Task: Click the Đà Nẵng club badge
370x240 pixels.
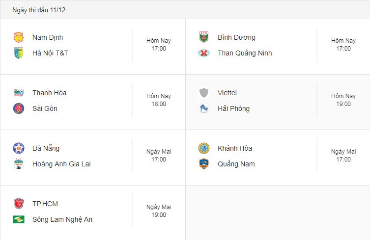Action: pos(19,148)
